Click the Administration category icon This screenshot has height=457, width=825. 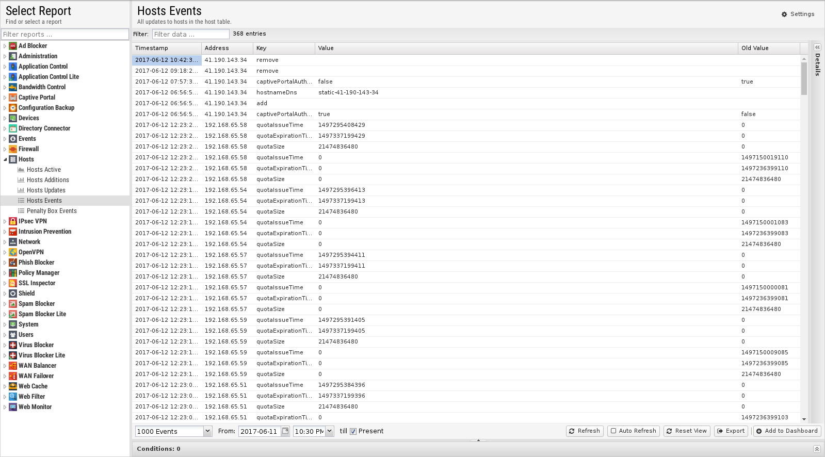[13, 56]
